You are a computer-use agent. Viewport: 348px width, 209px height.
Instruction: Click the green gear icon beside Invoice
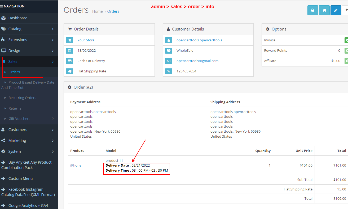(x=346, y=40)
